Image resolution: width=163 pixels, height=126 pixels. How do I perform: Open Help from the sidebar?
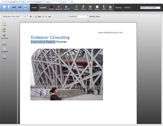click(4, 57)
